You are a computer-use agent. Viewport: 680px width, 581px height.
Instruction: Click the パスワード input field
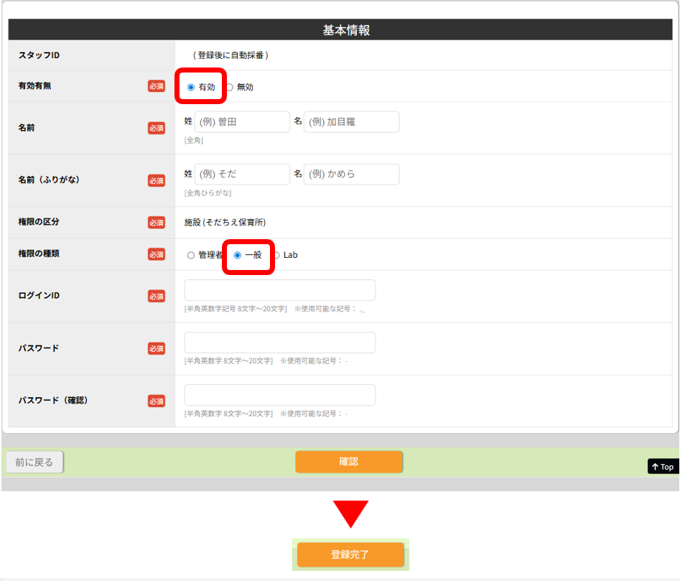pyautogui.click(x=280, y=343)
